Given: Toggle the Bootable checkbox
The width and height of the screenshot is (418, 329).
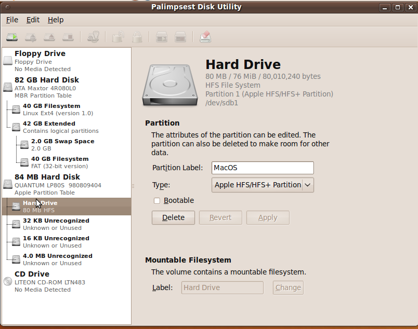Looking at the screenshot, I should point(156,201).
